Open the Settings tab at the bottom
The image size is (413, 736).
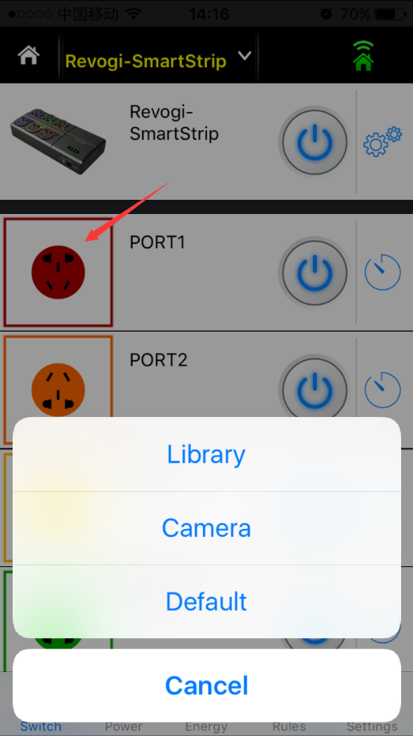(372, 727)
